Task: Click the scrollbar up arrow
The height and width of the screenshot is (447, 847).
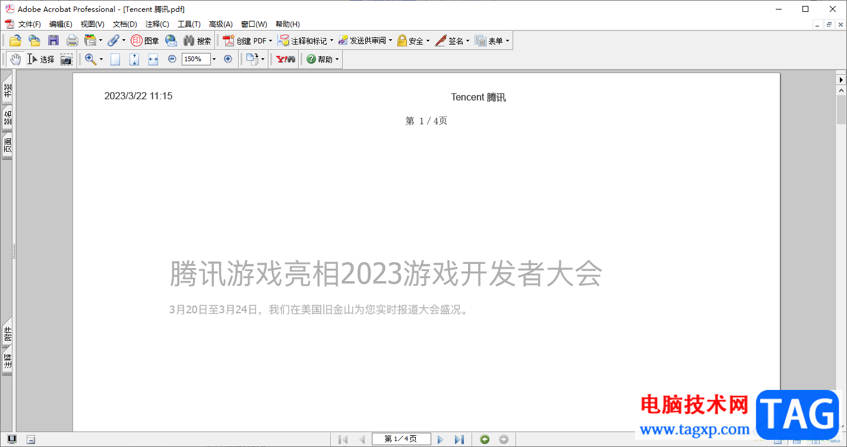Action: pyautogui.click(x=841, y=90)
